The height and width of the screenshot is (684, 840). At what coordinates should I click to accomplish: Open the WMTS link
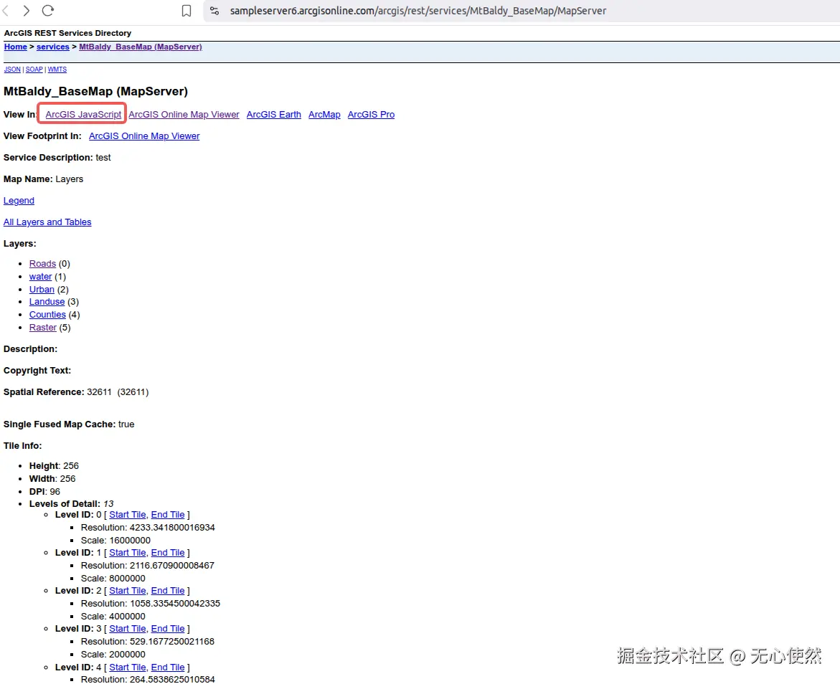57,69
